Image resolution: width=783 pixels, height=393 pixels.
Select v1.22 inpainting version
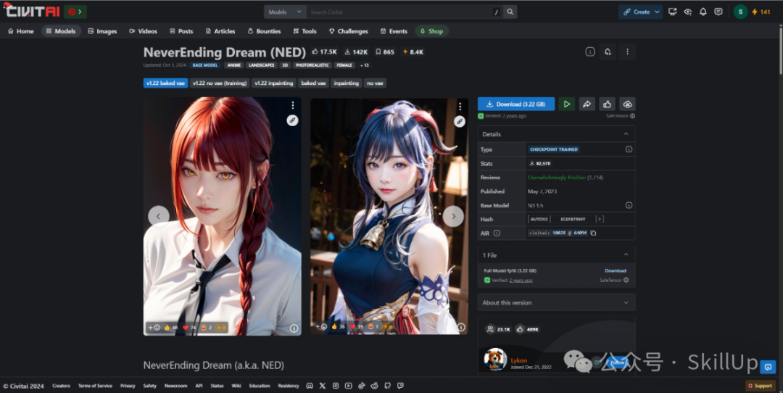point(273,83)
